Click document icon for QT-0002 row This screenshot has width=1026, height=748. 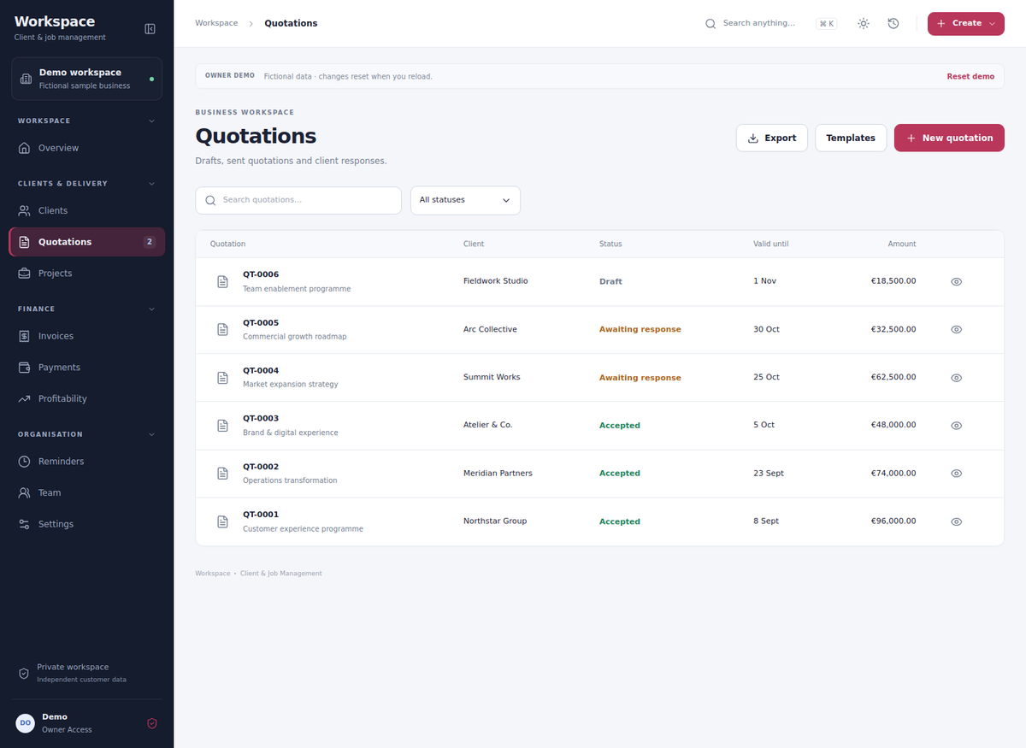tap(222, 473)
